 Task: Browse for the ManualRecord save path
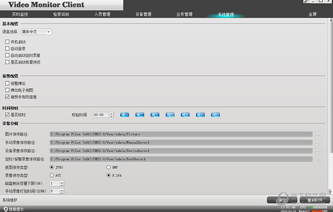[318, 143]
